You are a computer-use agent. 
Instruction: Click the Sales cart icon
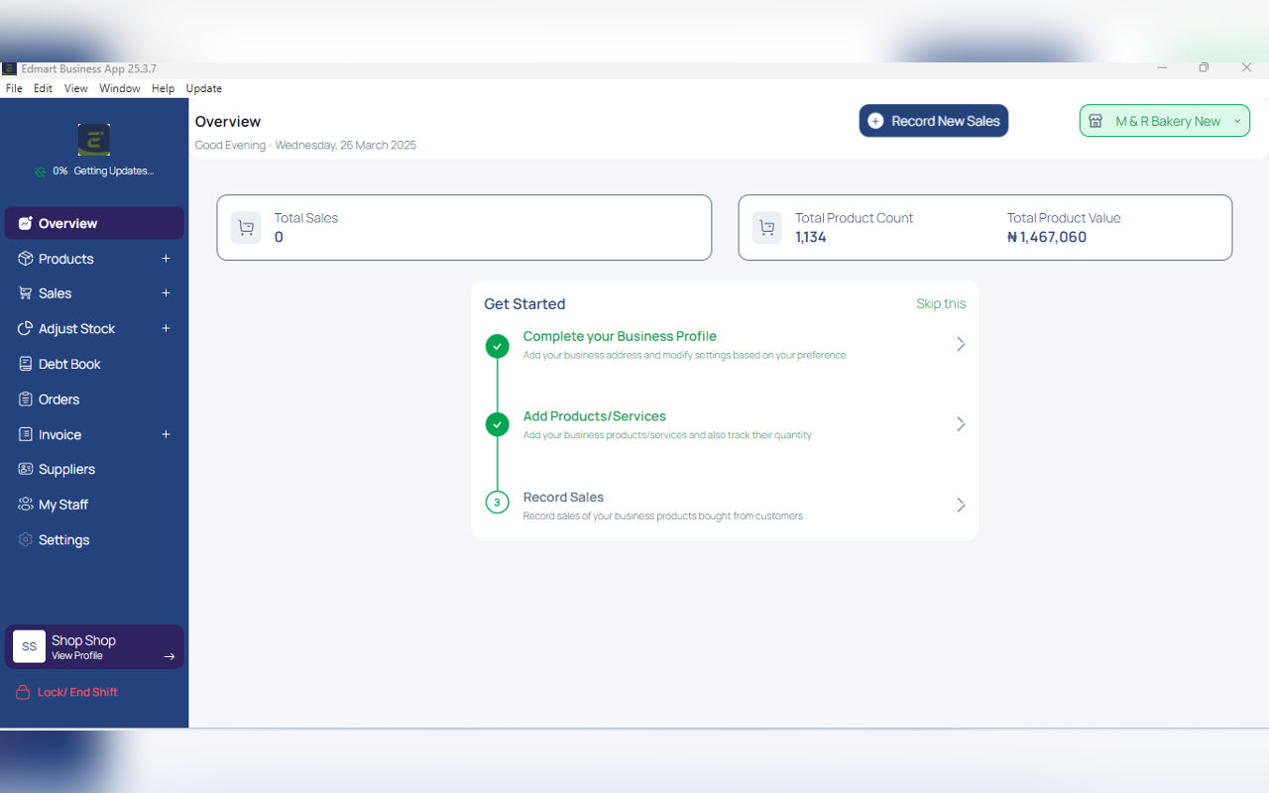coord(26,293)
